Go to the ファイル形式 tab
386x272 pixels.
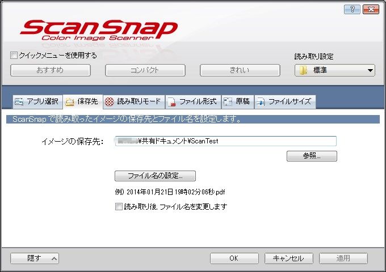pyautogui.click(x=194, y=101)
